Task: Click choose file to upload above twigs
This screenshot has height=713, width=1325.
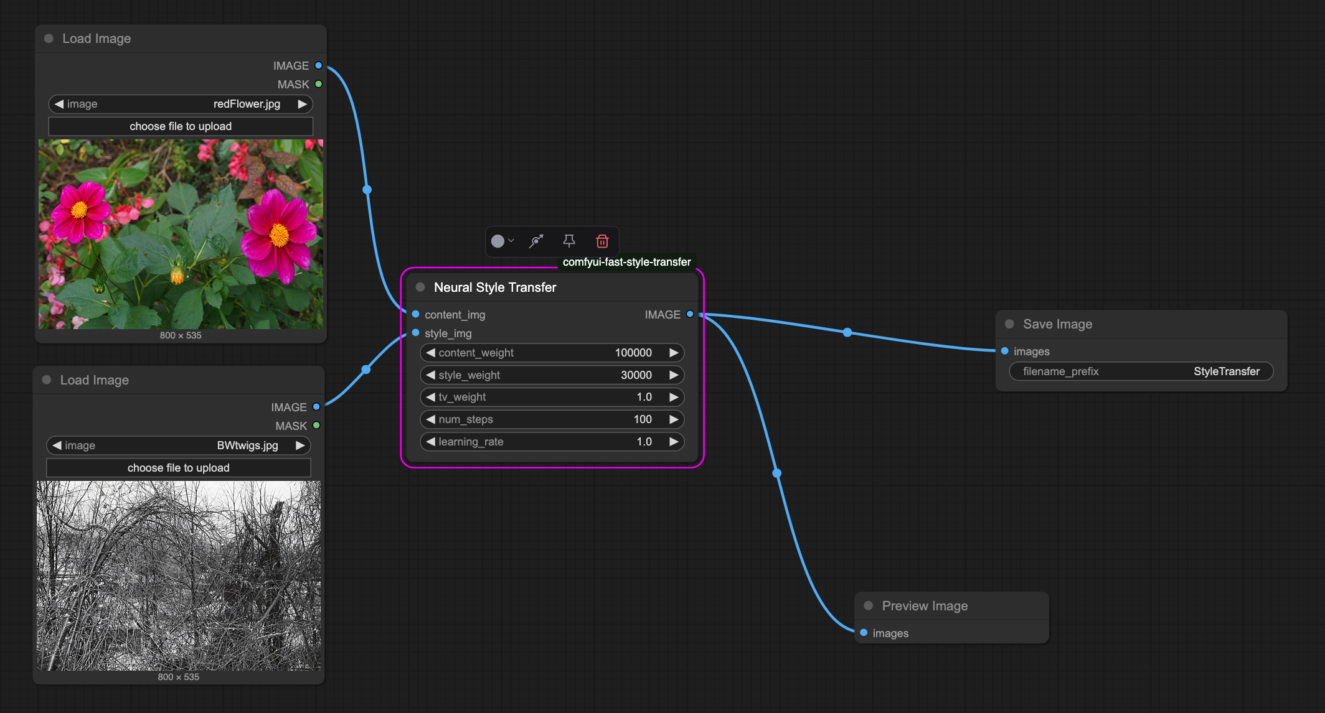Action: pos(178,468)
